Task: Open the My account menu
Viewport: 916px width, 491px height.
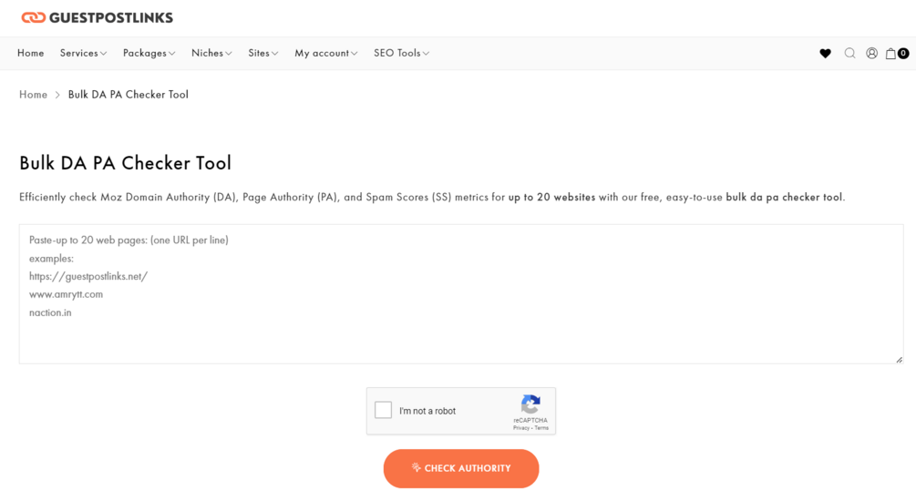Action: pyautogui.click(x=325, y=53)
